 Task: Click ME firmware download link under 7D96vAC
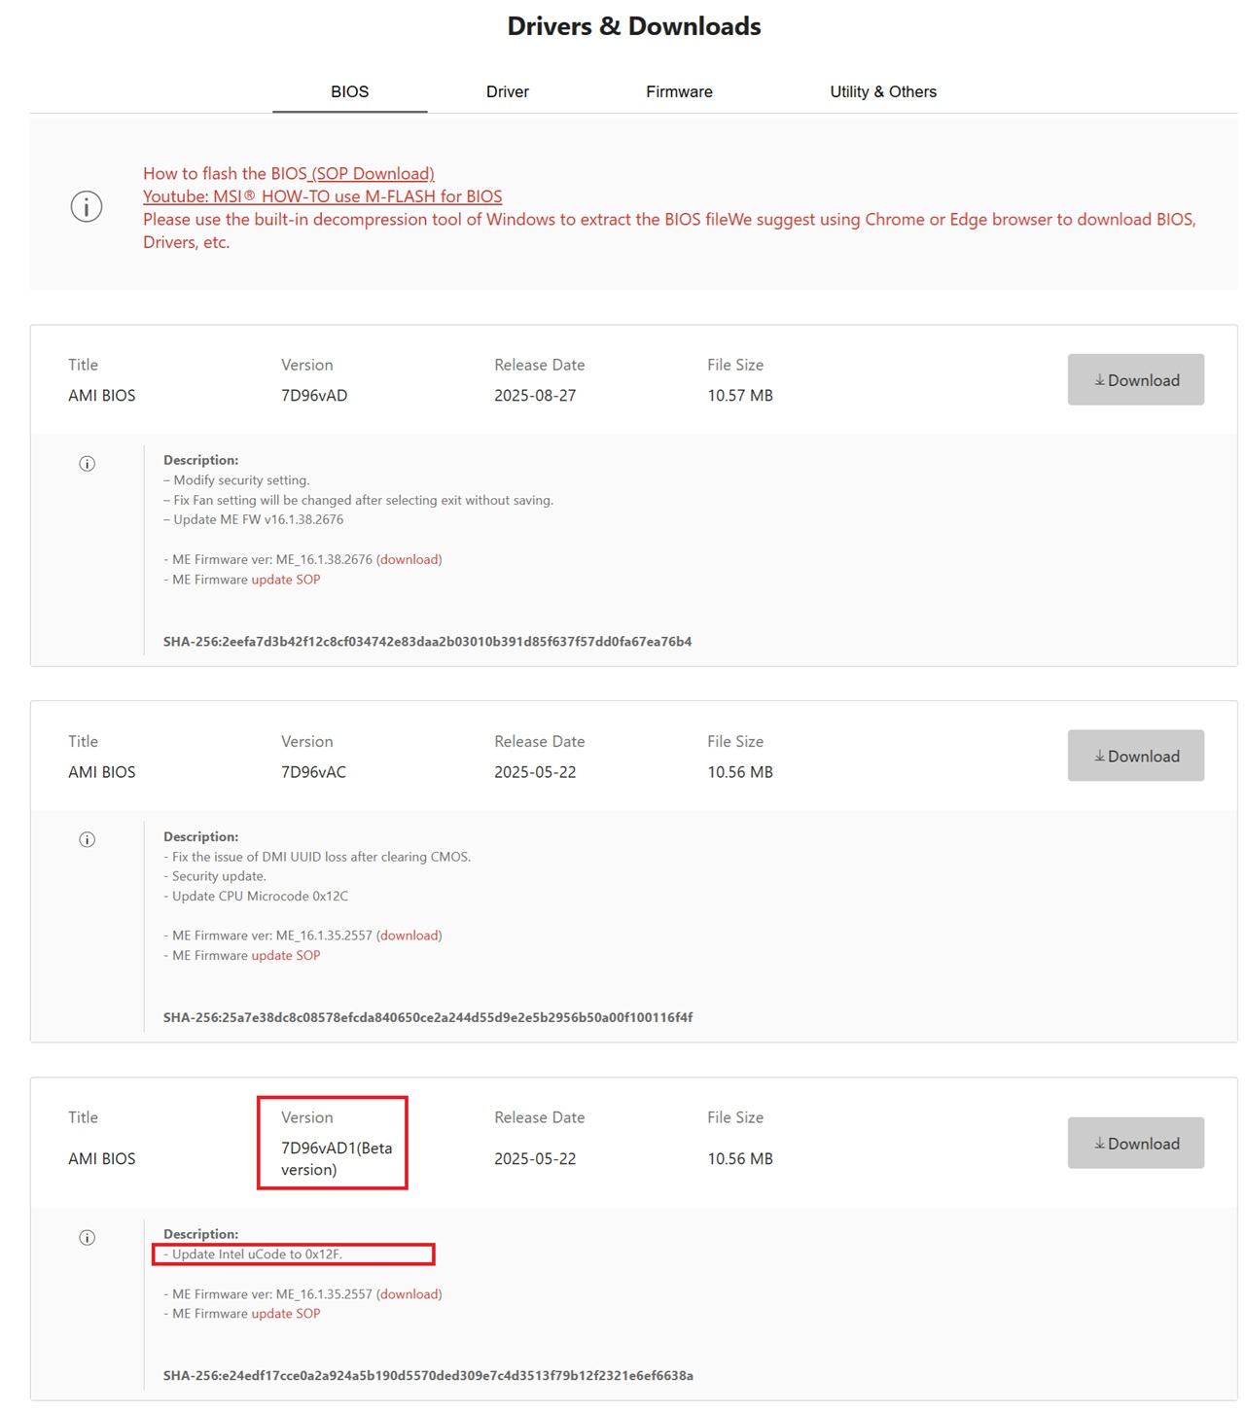point(409,936)
